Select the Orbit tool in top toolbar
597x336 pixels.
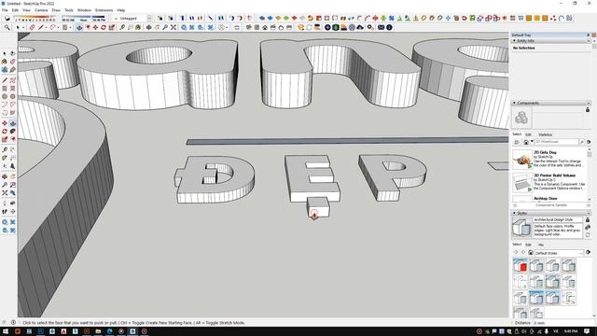pyautogui.click(x=149, y=27)
